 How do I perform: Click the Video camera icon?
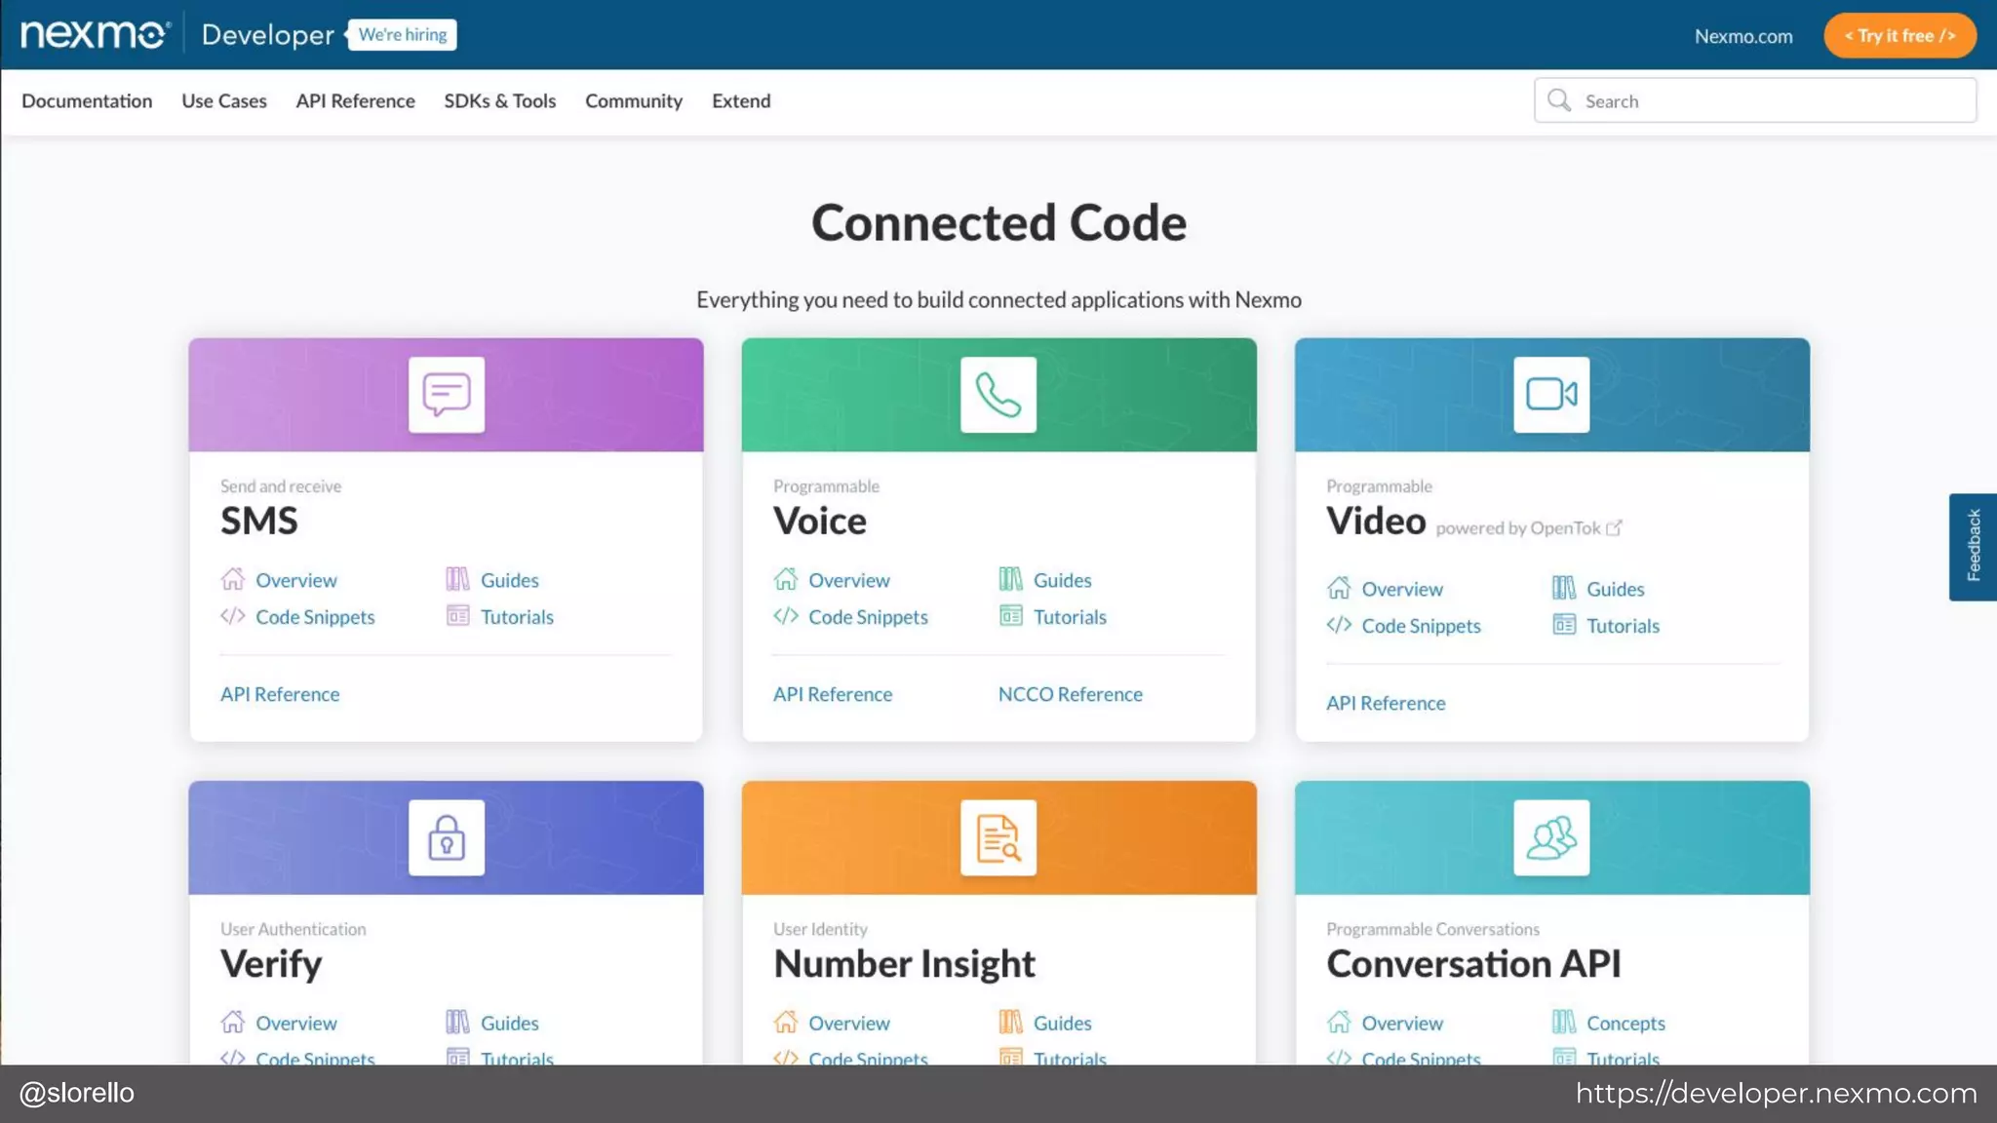click(1551, 395)
